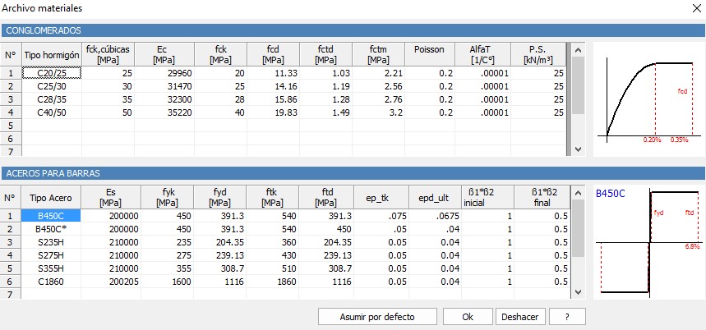Click the Asumir por defecto button
The height and width of the screenshot is (330, 706).
[x=377, y=317]
